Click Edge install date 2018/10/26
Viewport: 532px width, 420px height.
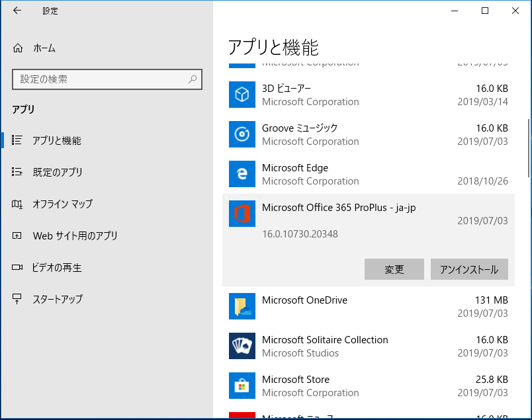pyautogui.click(x=482, y=181)
